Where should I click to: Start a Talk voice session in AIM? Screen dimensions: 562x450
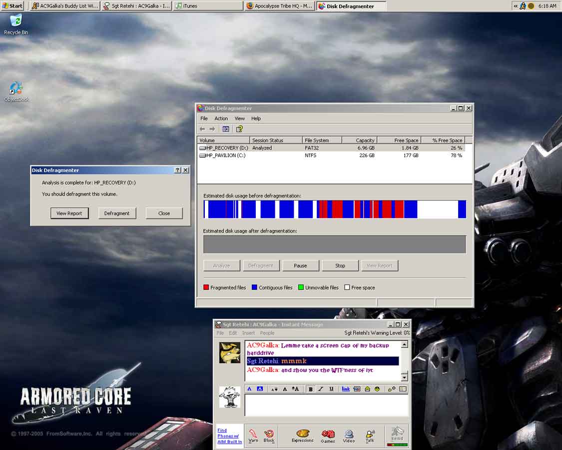click(370, 436)
